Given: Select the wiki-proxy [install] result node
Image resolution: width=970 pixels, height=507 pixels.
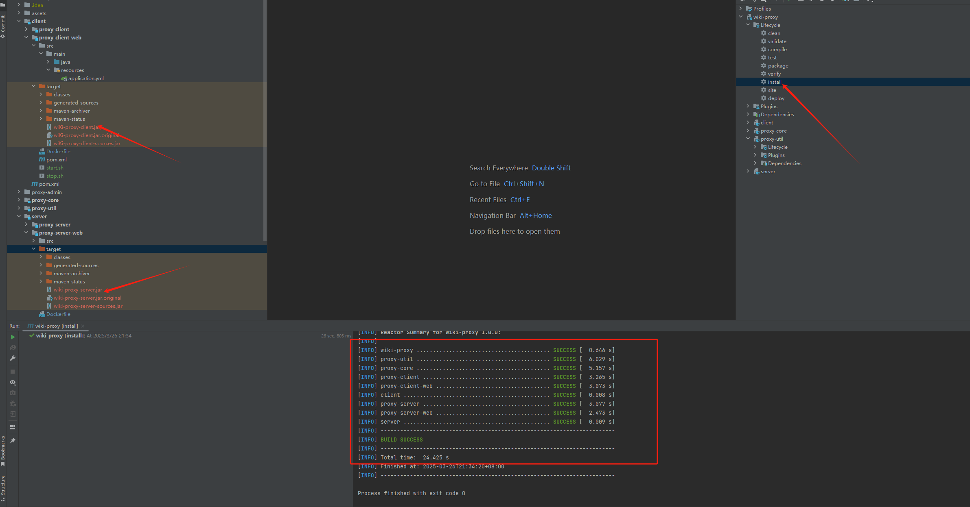Looking at the screenshot, I should coord(60,336).
